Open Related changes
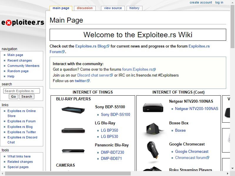The image size is (235, 176). [20, 162]
